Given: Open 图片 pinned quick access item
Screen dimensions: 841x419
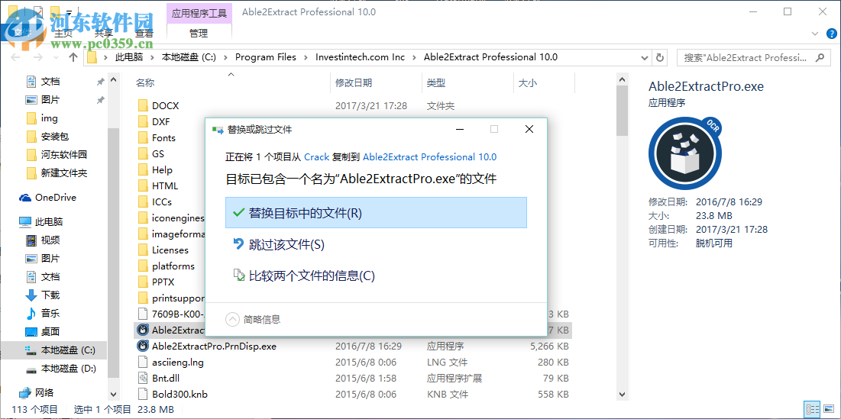Looking at the screenshot, I should point(50,100).
